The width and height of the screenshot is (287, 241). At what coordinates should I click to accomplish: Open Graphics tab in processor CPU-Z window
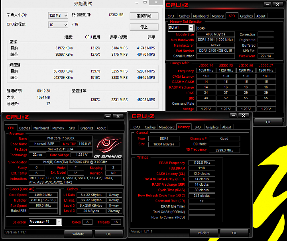click(87, 128)
